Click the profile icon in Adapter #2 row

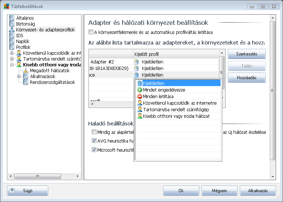point(137,62)
